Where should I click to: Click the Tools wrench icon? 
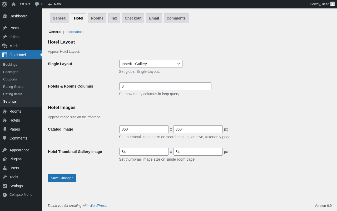[5, 177]
